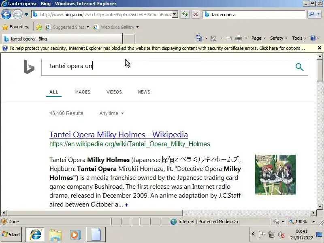
Task: Click the Read Mail envelope icon
Action: [x=229, y=38]
